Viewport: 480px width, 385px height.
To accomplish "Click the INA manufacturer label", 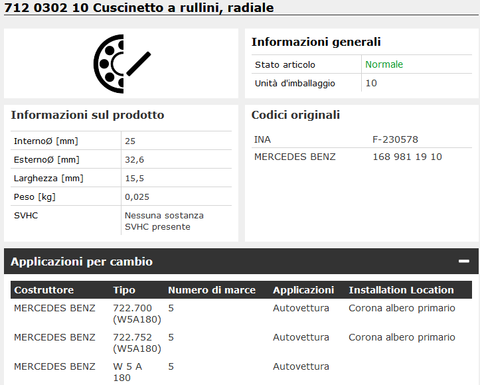I will pyautogui.click(x=262, y=139).
